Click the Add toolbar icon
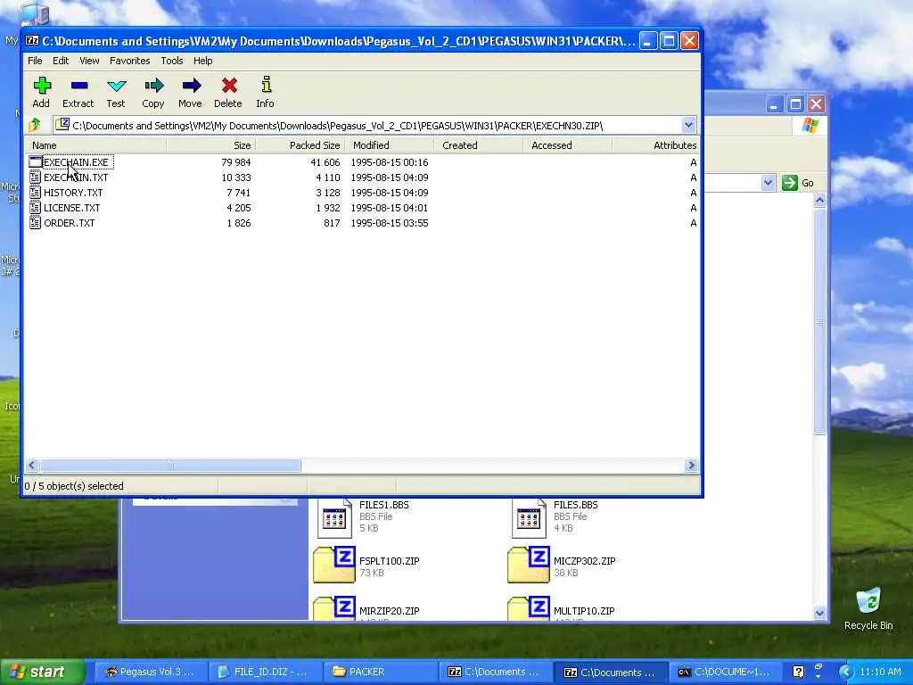This screenshot has height=685, width=913. coord(41,86)
